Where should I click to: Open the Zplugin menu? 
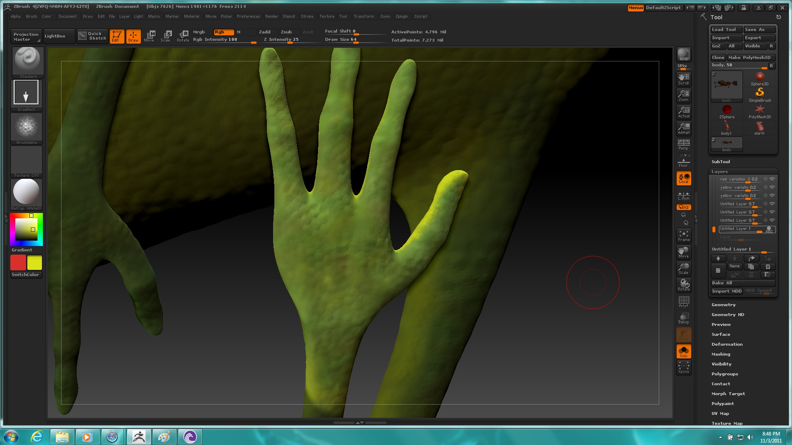401,16
